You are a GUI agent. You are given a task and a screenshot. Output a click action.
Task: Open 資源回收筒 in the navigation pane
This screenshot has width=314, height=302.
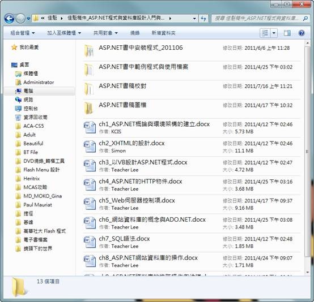click(x=31, y=117)
